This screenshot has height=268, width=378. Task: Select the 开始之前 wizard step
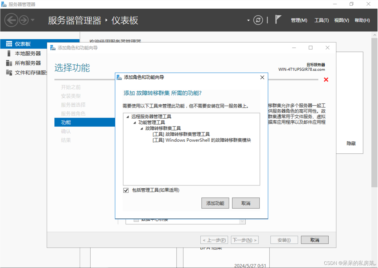point(71,87)
